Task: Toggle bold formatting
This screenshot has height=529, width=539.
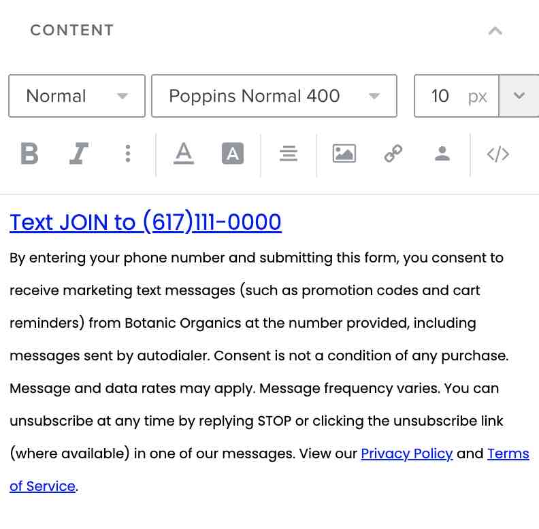Action: point(29,154)
